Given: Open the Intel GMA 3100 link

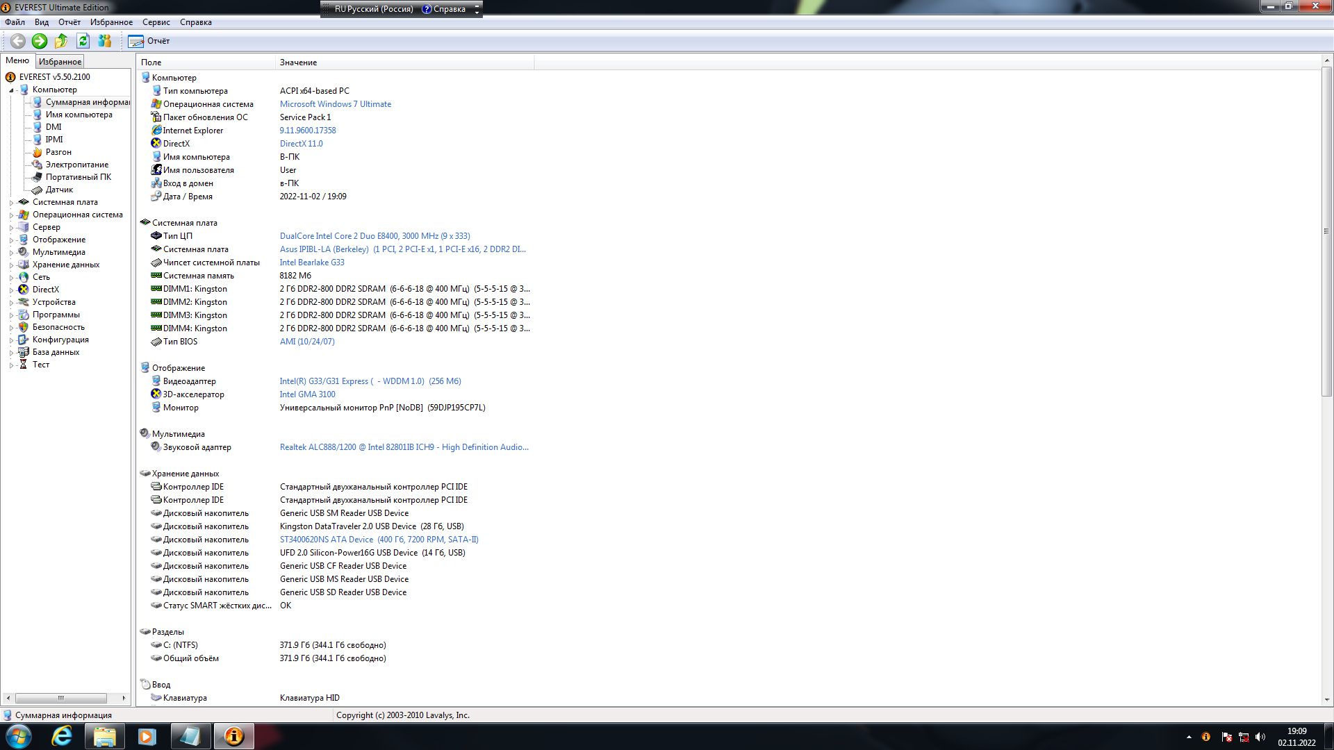Looking at the screenshot, I should pyautogui.click(x=307, y=394).
